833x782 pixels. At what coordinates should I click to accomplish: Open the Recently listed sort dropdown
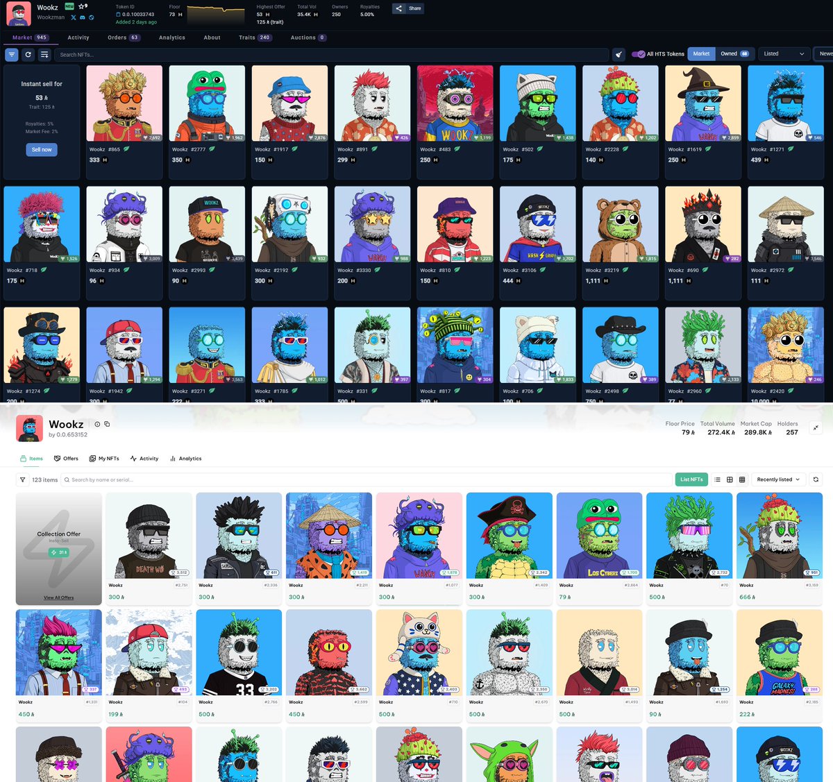click(778, 479)
